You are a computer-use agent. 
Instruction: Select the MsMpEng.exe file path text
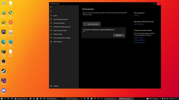99,30
